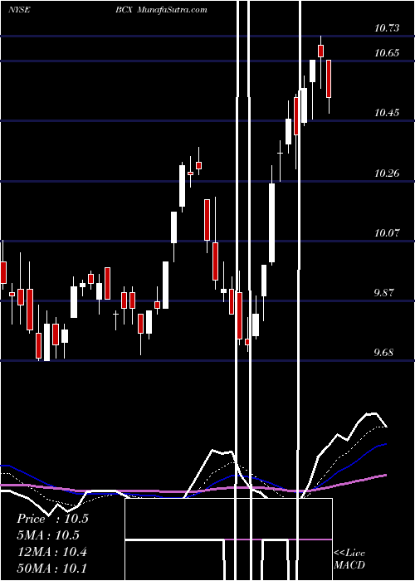Screen dimensions: 415x581
Task: Click the 10.26 price level label
Action: [387, 173]
